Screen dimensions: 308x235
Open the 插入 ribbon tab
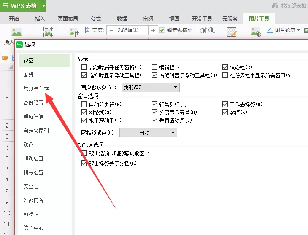40,19
